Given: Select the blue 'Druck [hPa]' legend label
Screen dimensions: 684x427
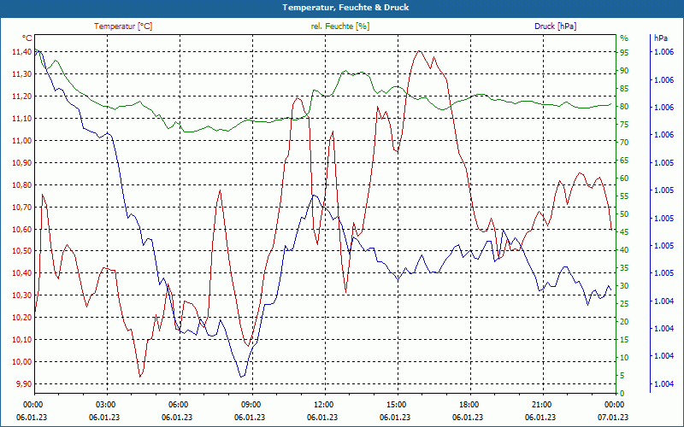Looking at the screenshot, I should [555, 26].
